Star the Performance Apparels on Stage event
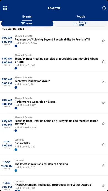 103,103
